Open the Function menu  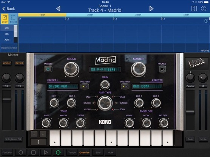tap(7, 152)
